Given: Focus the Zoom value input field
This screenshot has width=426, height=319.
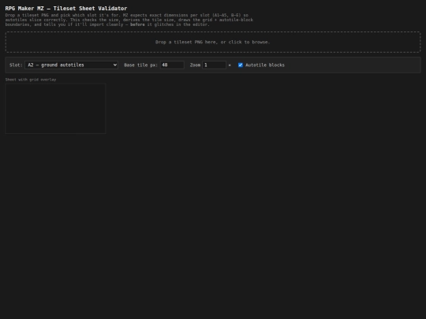Looking at the screenshot, I should pos(214,65).
